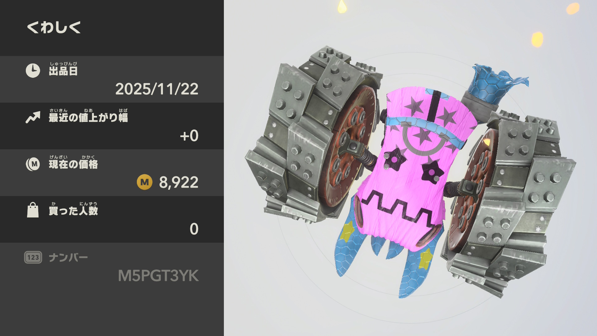Click the coin icon beside 現在の価格
Image resolution: width=597 pixels, height=336 pixels.
[x=33, y=164]
